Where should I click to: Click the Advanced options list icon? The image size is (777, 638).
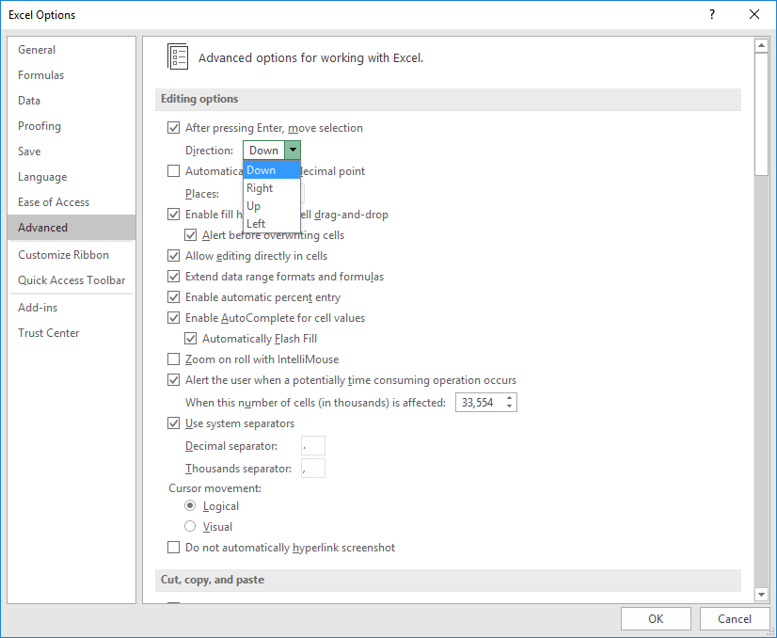(178, 56)
